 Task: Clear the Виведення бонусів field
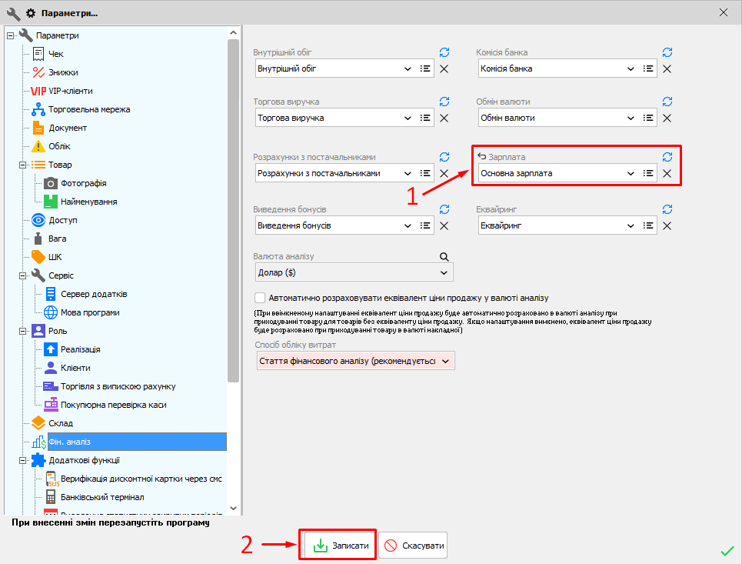[x=444, y=226]
